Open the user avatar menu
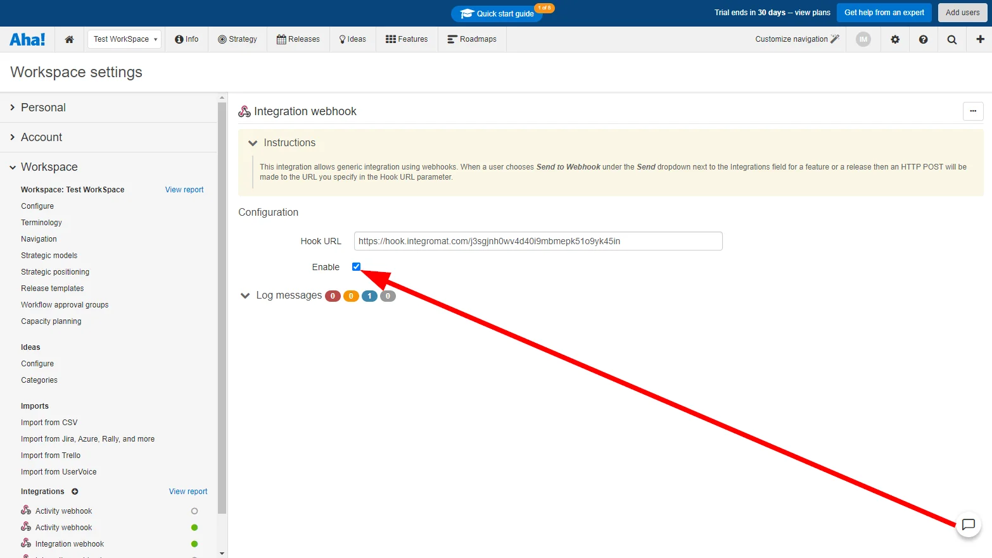Viewport: 992px width, 558px height. (x=863, y=39)
